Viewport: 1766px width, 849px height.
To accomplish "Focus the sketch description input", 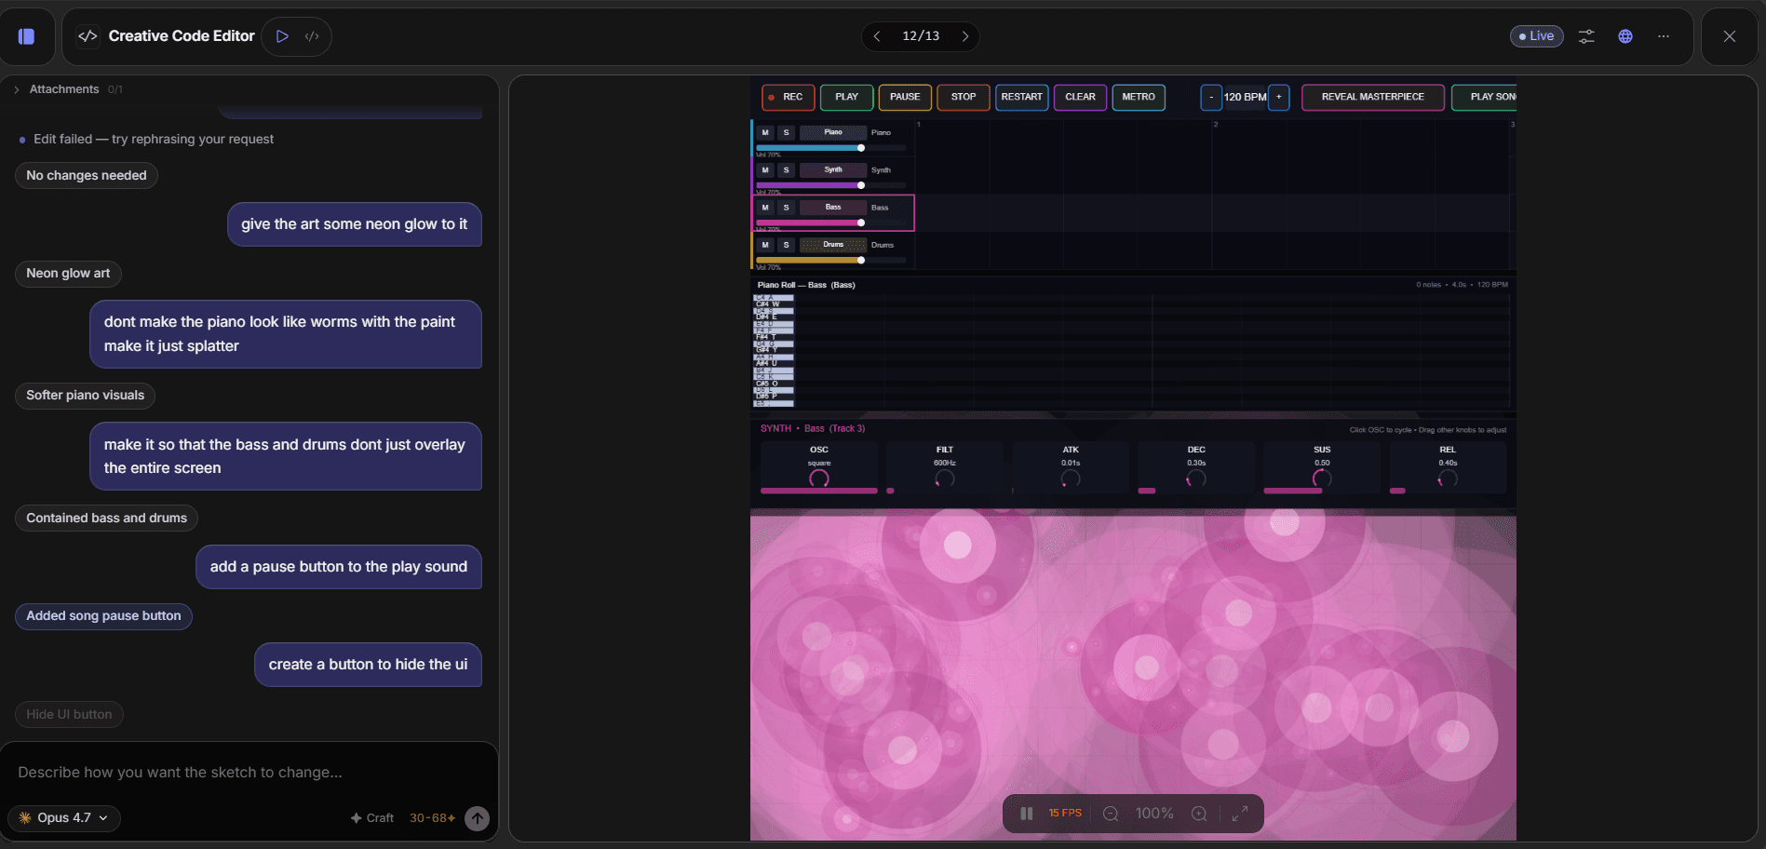I will click(249, 773).
